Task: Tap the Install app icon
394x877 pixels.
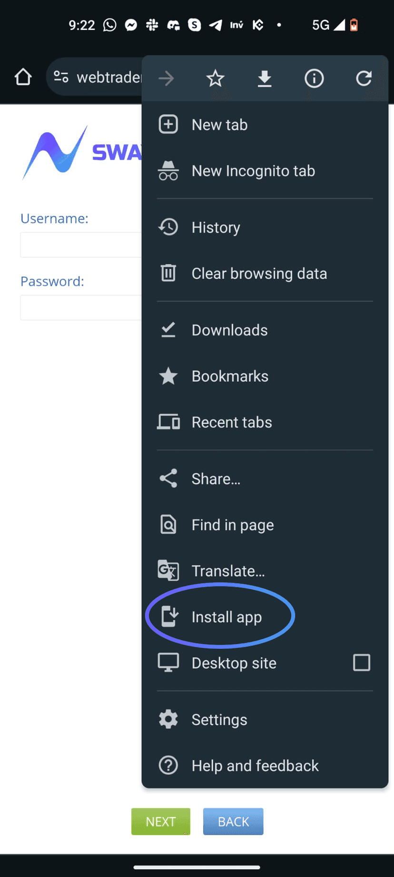Action: coord(169,616)
